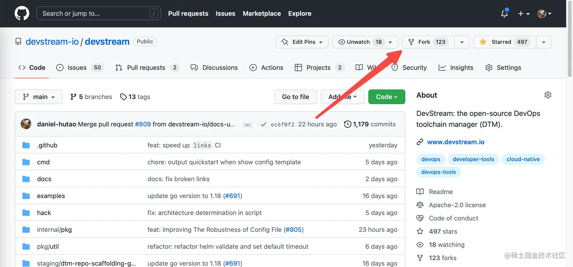Open the Unwatch notifications dropdown
The image size is (573, 267).
click(x=365, y=42)
